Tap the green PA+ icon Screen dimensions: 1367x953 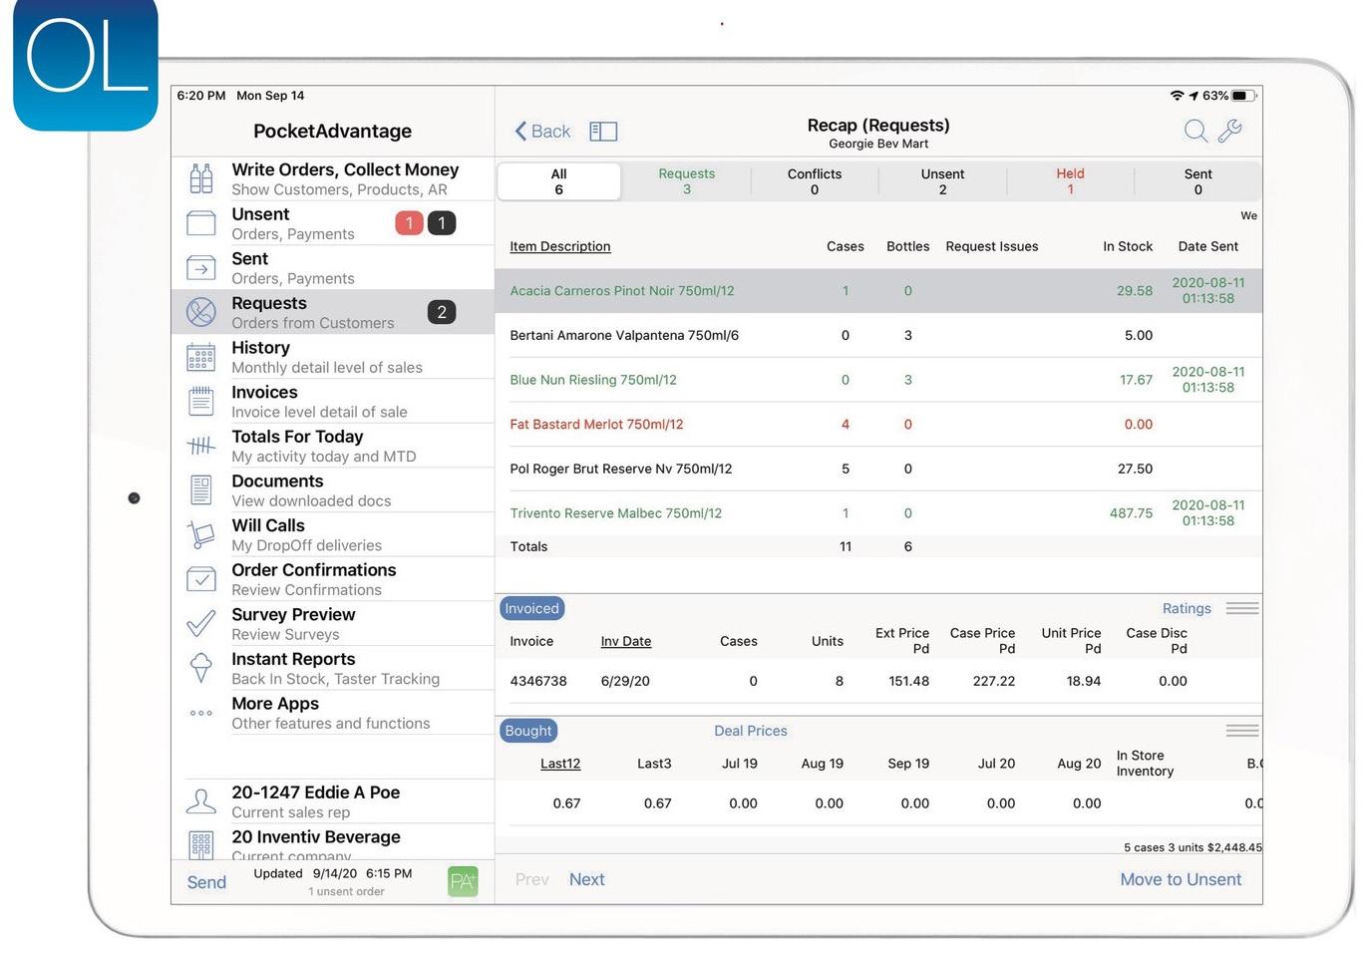pyautogui.click(x=463, y=881)
